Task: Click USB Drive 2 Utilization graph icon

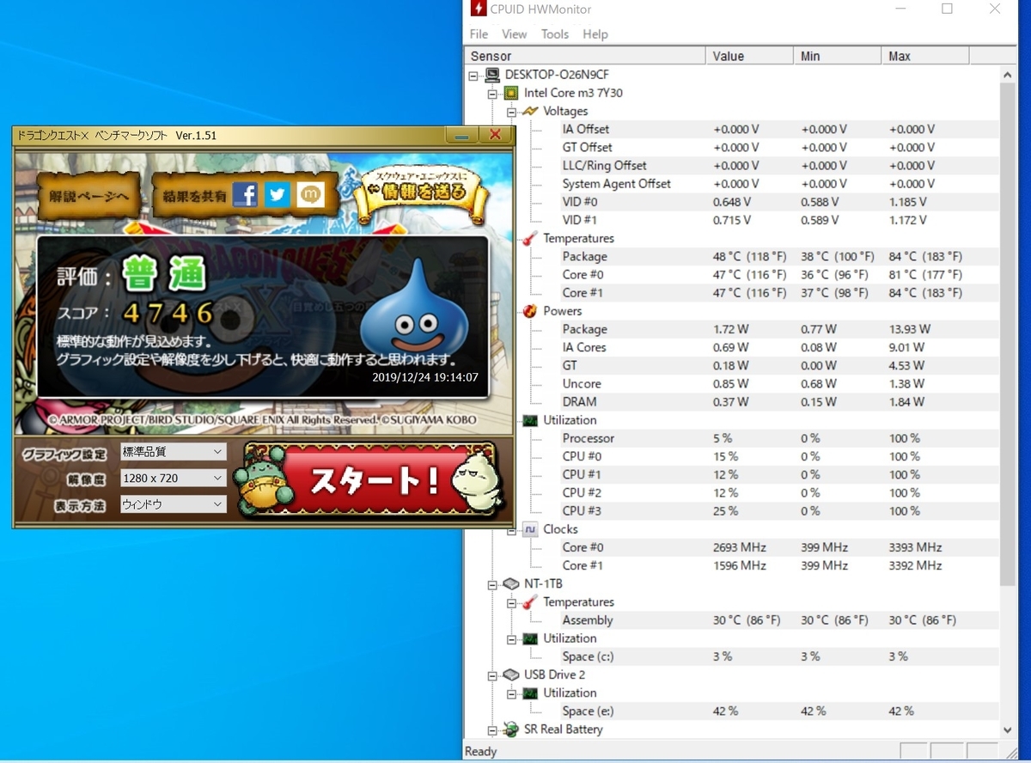Action: coord(530,693)
